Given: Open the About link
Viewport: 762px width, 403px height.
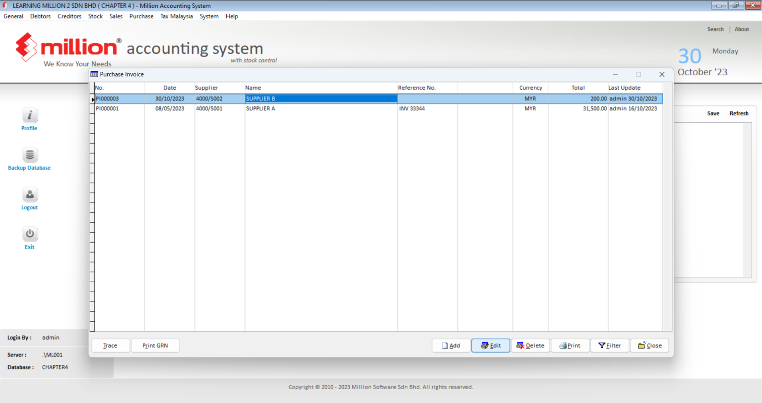Looking at the screenshot, I should pos(742,29).
